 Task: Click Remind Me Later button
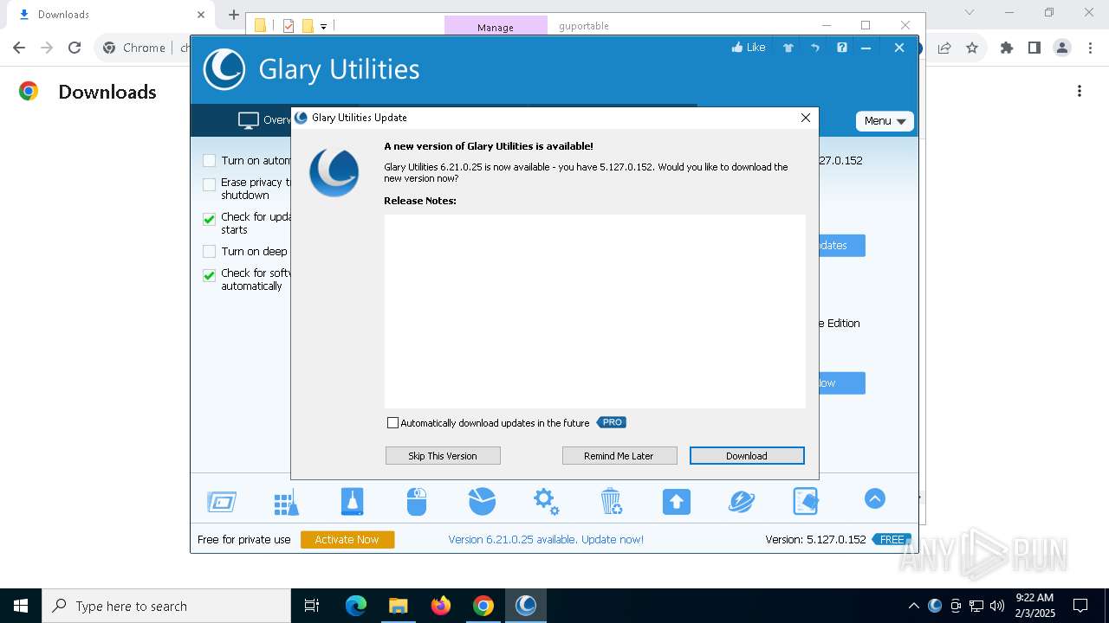[x=619, y=456]
